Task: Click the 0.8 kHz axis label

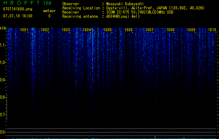Action: (x=3, y=97)
